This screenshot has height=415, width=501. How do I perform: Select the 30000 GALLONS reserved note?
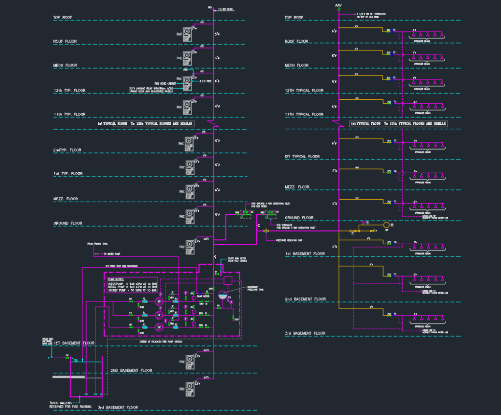coord(61,403)
